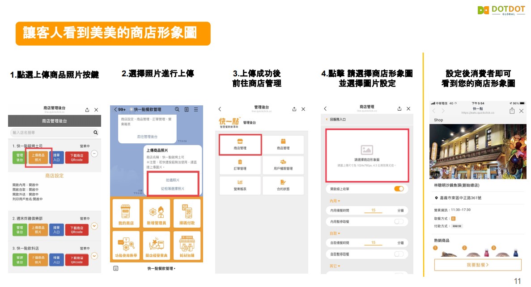Click the 商店設定 heading
Viewport: 531px width, 287px height.
click(55, 176)
